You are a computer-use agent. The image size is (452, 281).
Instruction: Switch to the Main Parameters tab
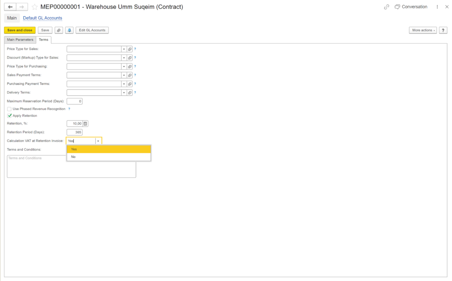(x=20, y=40)
